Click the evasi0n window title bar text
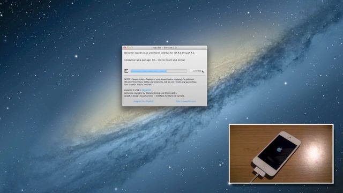 165,48
